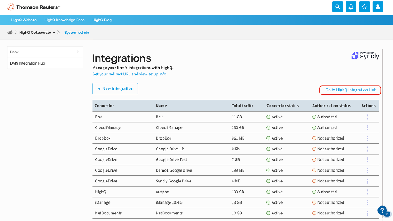393x221 pixels.
Task: Select Authorized status for Cloud iManage
Action: click(324, 127)
